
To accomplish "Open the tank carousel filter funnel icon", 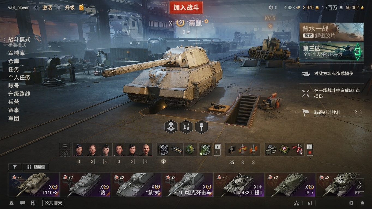I will point(15,167).
